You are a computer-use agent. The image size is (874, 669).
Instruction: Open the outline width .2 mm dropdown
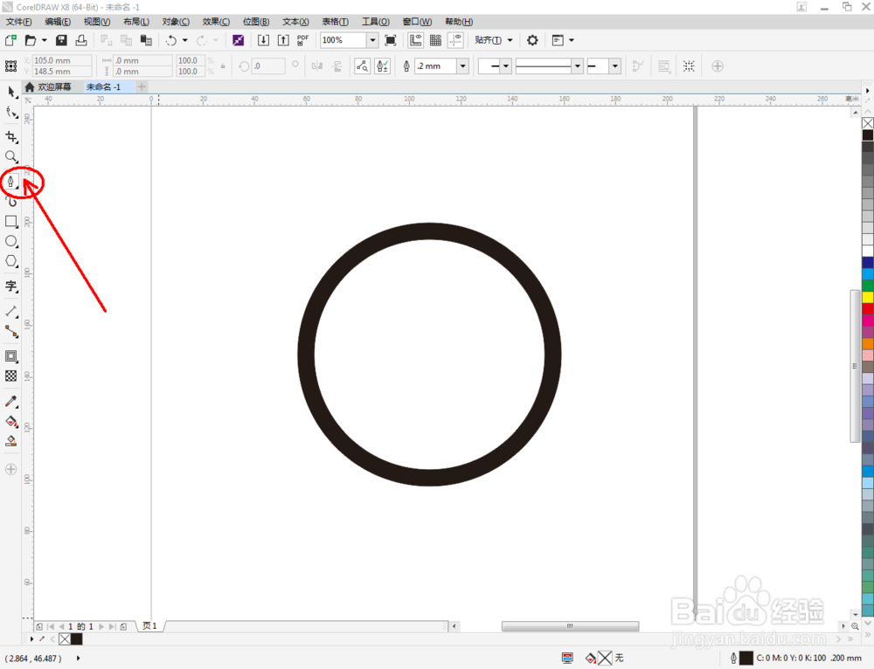(462, 66)
